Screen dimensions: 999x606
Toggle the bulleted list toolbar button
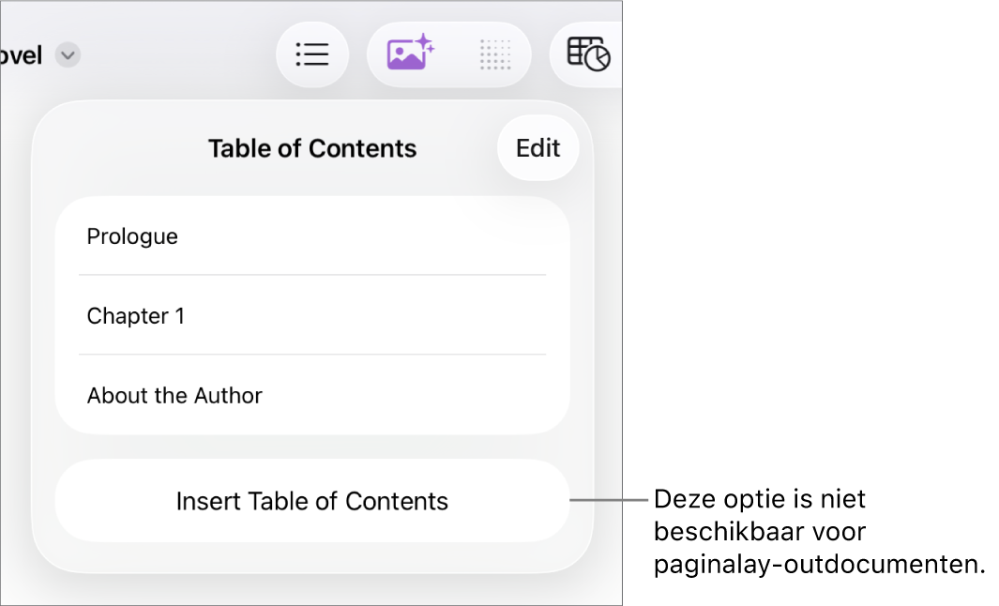[312, 54]
